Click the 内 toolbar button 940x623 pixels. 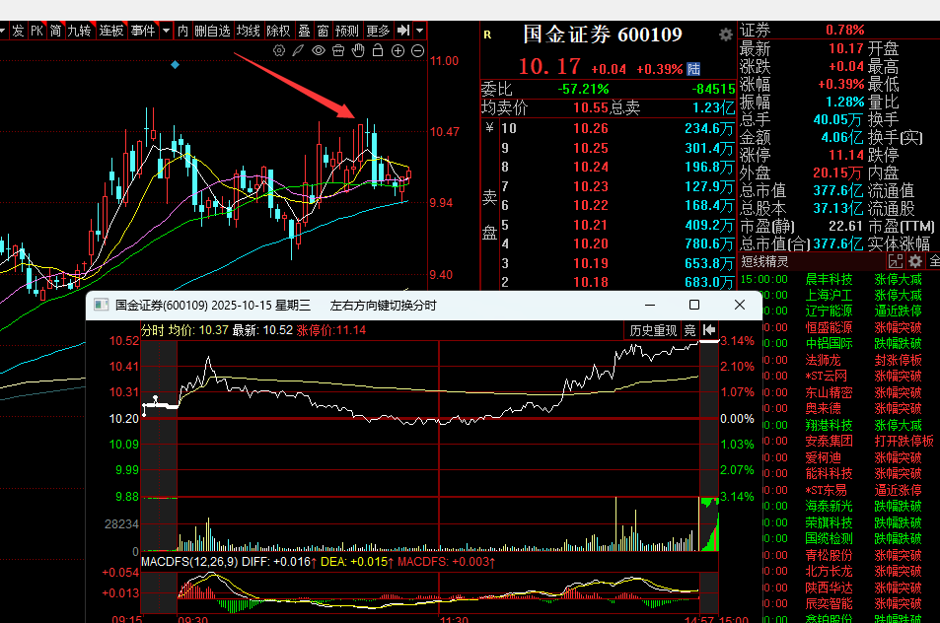point(182,31)
